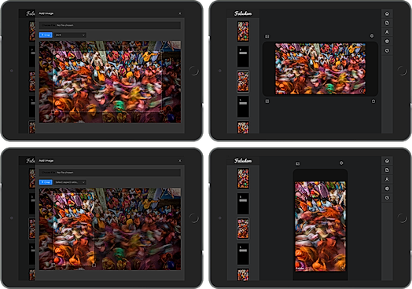
Task: Open Home icon on landscape preview screen
Action: [387, 13]
